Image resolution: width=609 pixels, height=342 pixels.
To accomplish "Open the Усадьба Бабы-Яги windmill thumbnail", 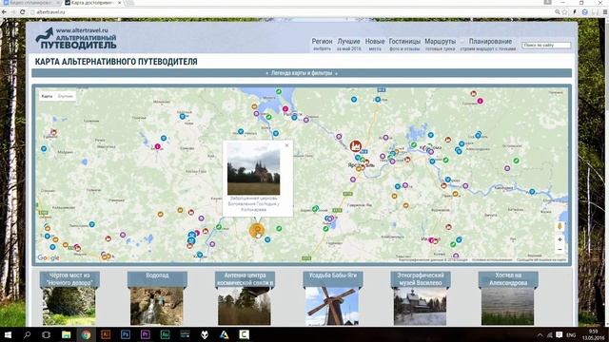I will pos(332,306).
